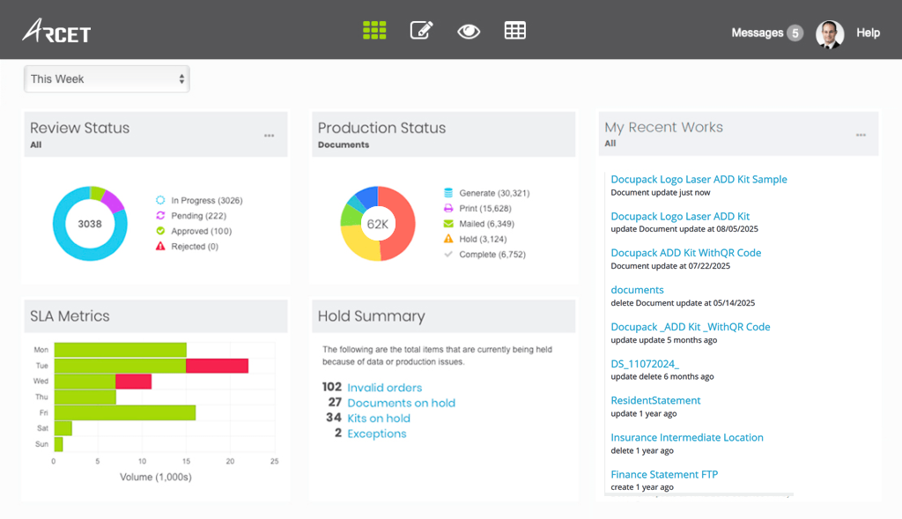
Task: Open Docupack Logo Laser ADD Kit Sample
Action: pyautogui.click(x=699, y=179)
